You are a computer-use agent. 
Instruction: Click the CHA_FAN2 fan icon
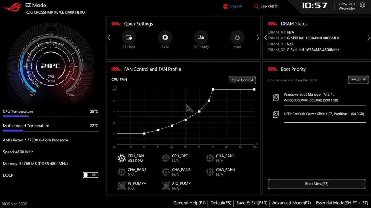click(x=122, y=172)
